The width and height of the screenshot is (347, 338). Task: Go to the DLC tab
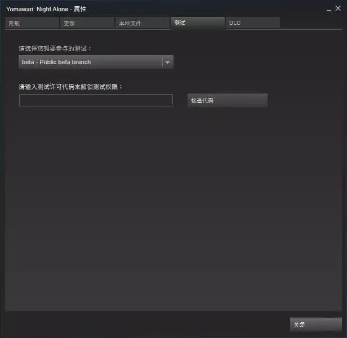click(253, 23)
